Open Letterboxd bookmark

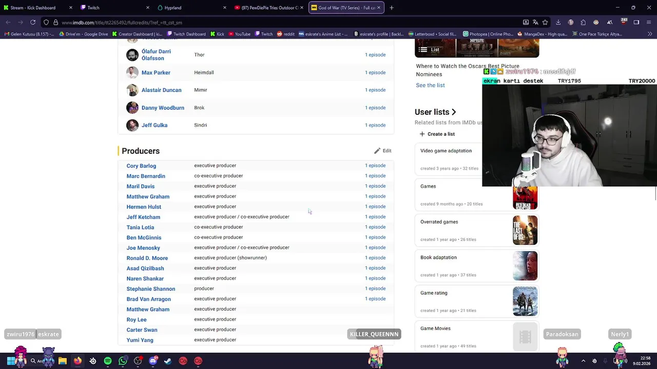point(432,34)
